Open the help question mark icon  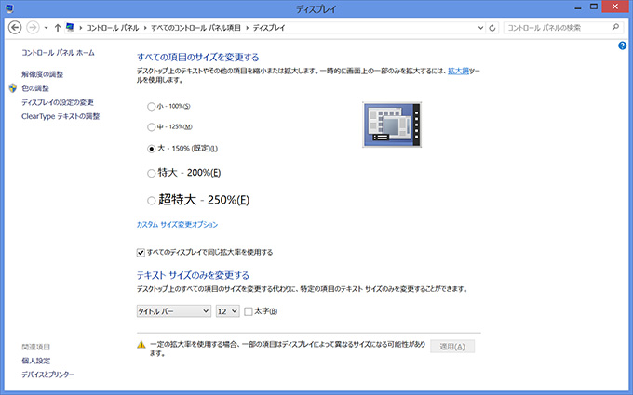[x=622, y=46]
